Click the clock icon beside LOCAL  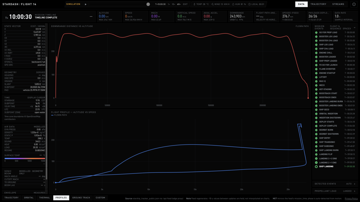click(x=249, y=4)
